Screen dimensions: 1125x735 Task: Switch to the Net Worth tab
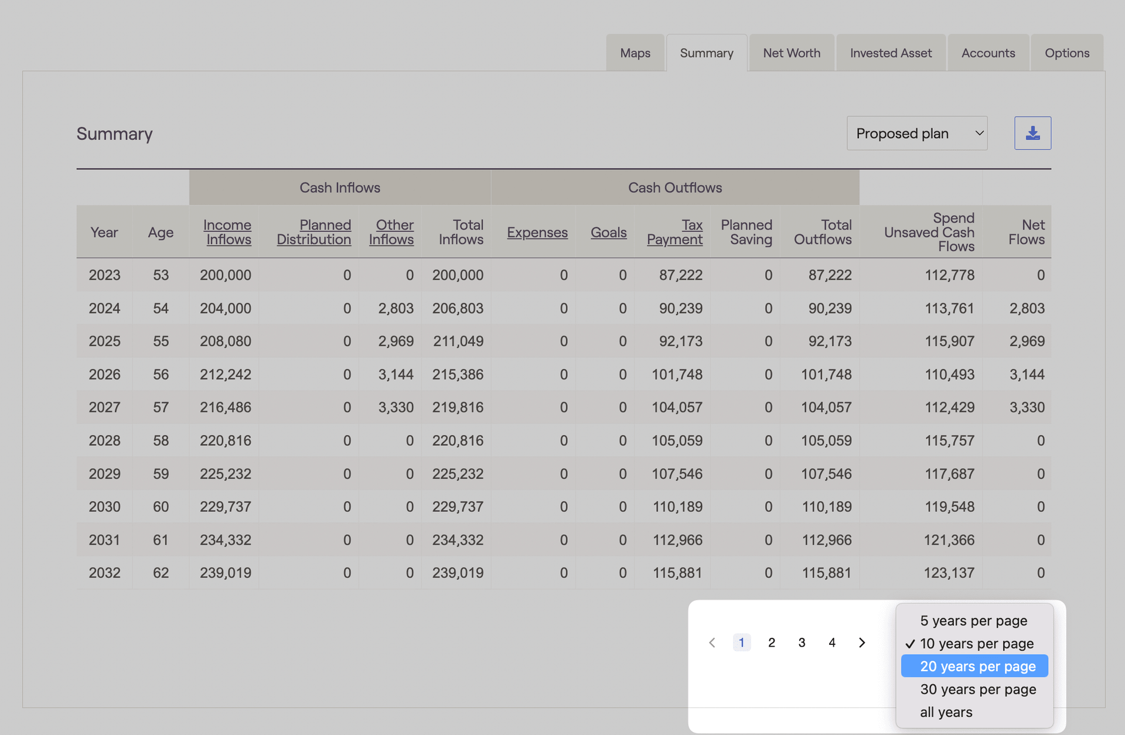792,53
